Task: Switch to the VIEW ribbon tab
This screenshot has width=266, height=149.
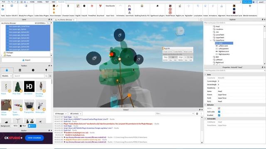Action: [x=54, y=2]
